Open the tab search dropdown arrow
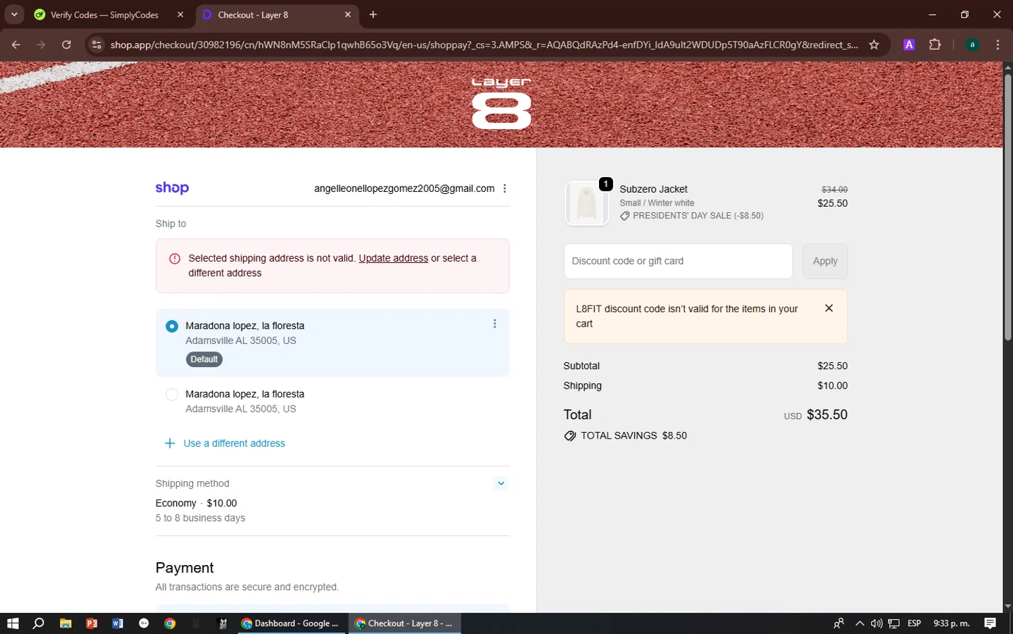The width and height of the screenshot is (1013, 634). tap(14, 14)
